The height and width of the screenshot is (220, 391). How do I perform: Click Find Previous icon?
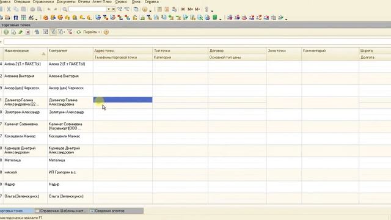(127, 10)
